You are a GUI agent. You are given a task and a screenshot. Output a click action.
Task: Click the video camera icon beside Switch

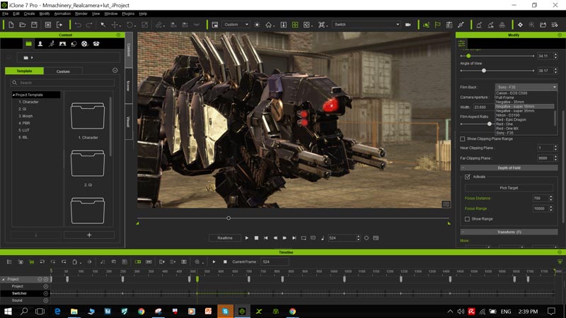[408, 25]
